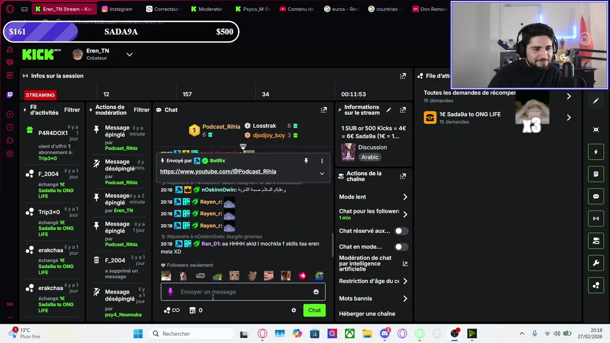Open Mode lent settings arrow
The image size is (610, 343).
pyautogui.click(x=405, y=197)
